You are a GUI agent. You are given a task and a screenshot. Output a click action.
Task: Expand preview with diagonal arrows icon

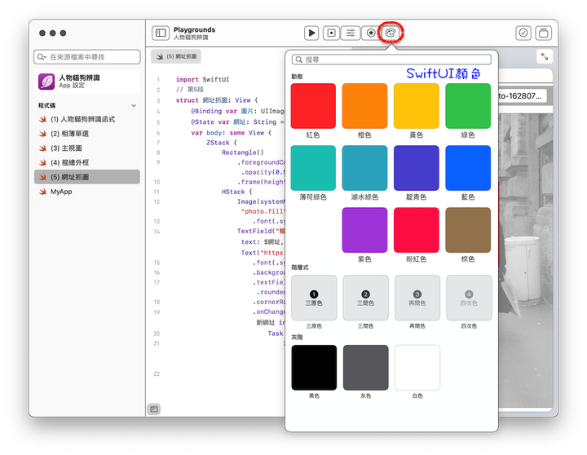(545, 57)
